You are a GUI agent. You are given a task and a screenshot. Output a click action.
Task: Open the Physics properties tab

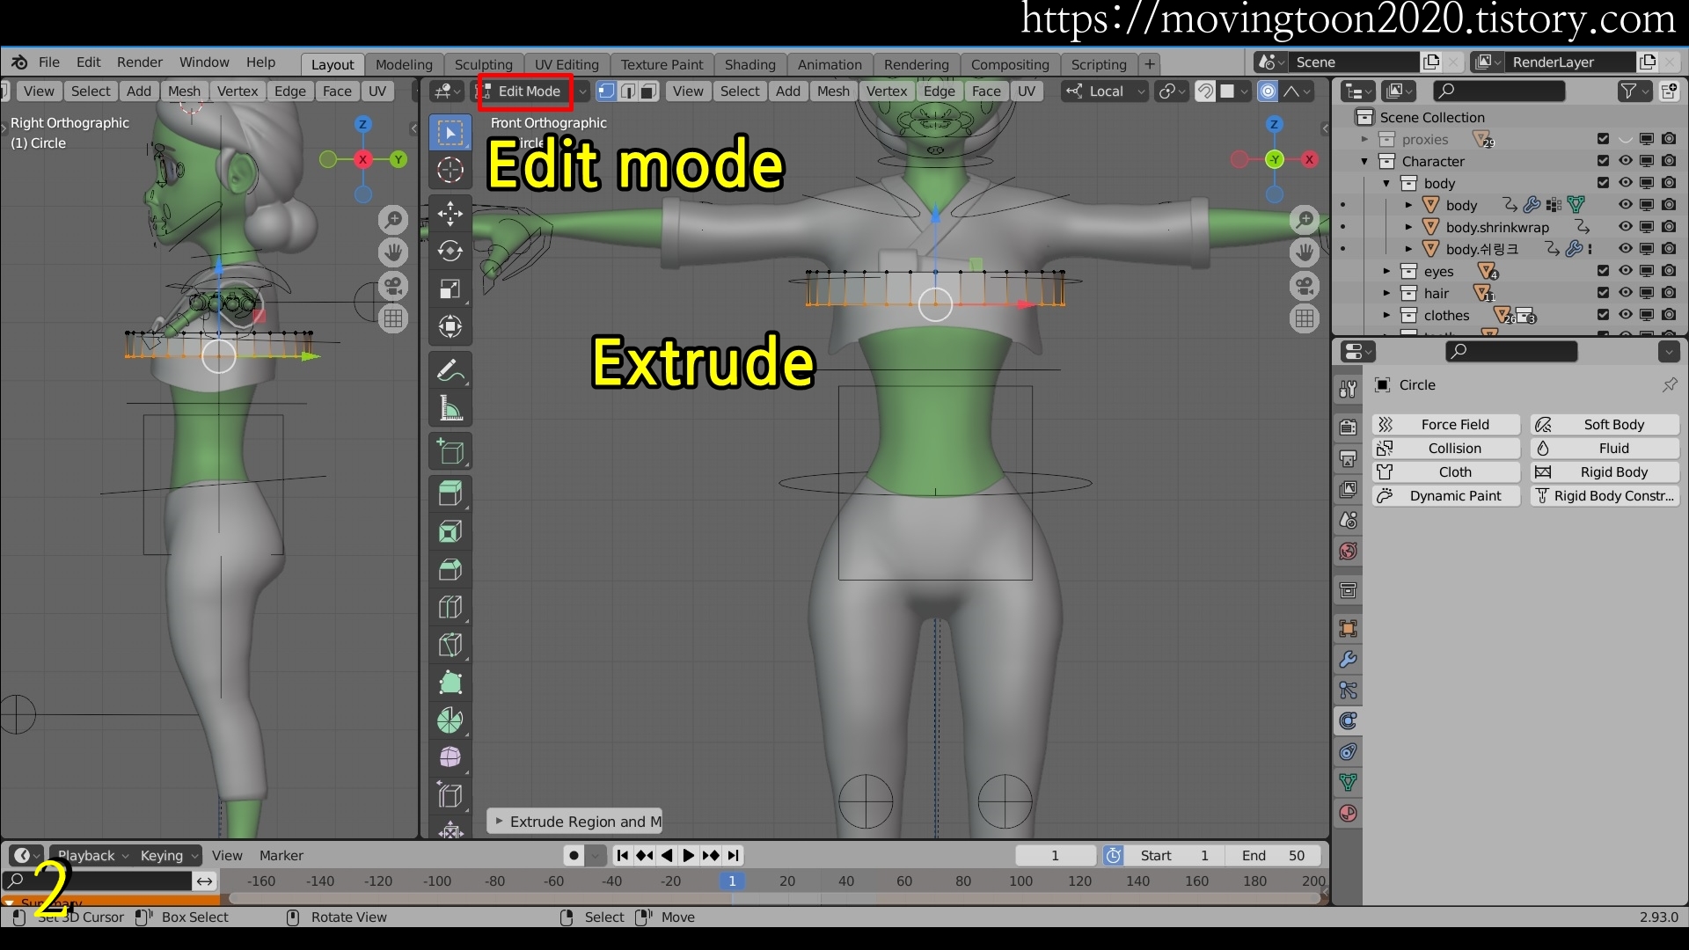point(1348,721)
